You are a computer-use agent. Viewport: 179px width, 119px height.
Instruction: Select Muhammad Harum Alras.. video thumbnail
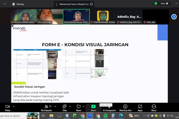76,16
